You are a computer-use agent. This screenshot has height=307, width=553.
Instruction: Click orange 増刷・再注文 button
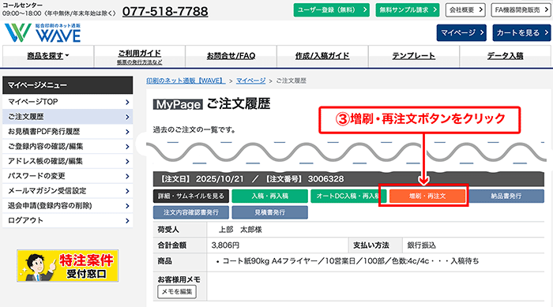click(x=427, y=196)
